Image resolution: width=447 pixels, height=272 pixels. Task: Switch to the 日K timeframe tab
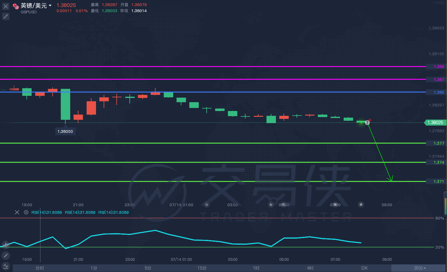tap(364, 268)
